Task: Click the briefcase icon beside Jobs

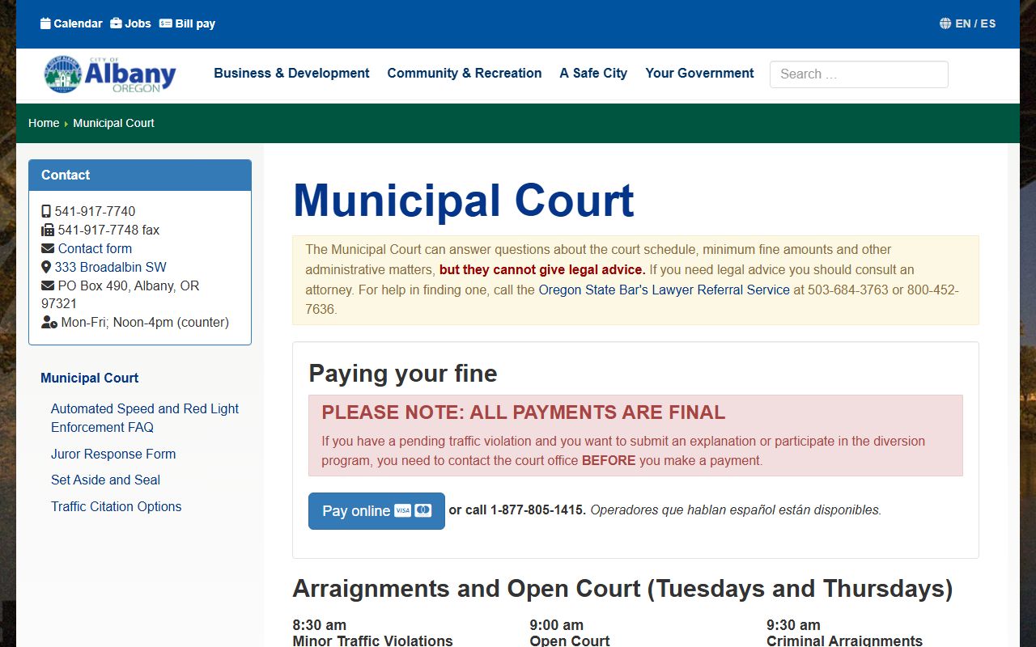Action: click(116, 23)
